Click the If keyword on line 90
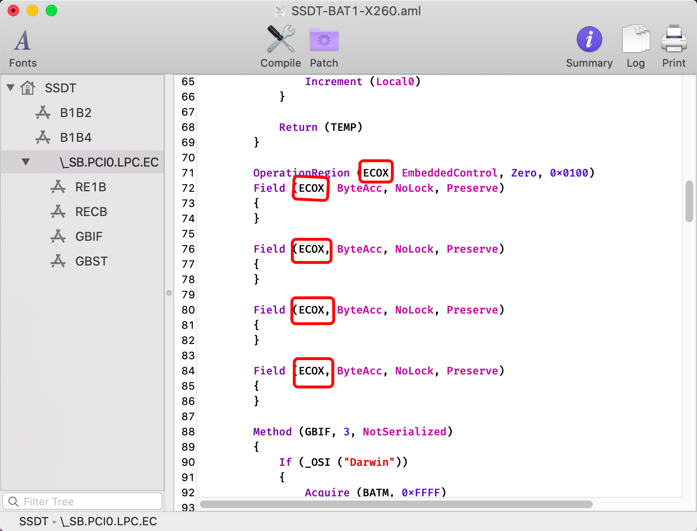697x531 pixels. point(285,462)
